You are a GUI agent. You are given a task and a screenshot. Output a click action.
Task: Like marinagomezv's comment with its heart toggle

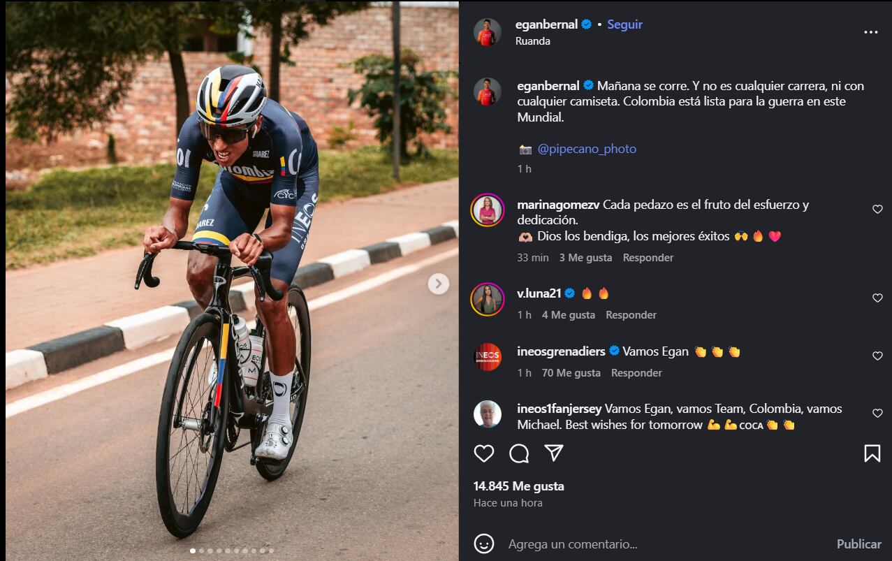[x=877, y=209]
